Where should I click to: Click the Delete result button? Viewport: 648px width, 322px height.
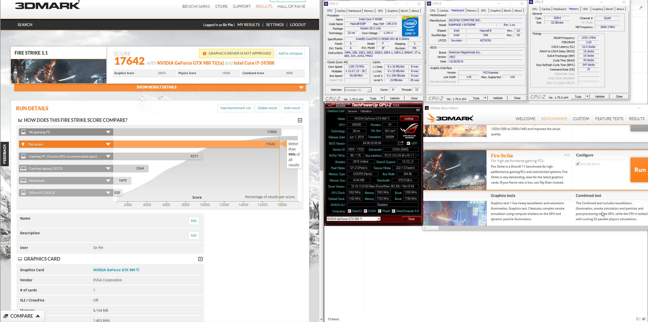(x=267, y=108)
